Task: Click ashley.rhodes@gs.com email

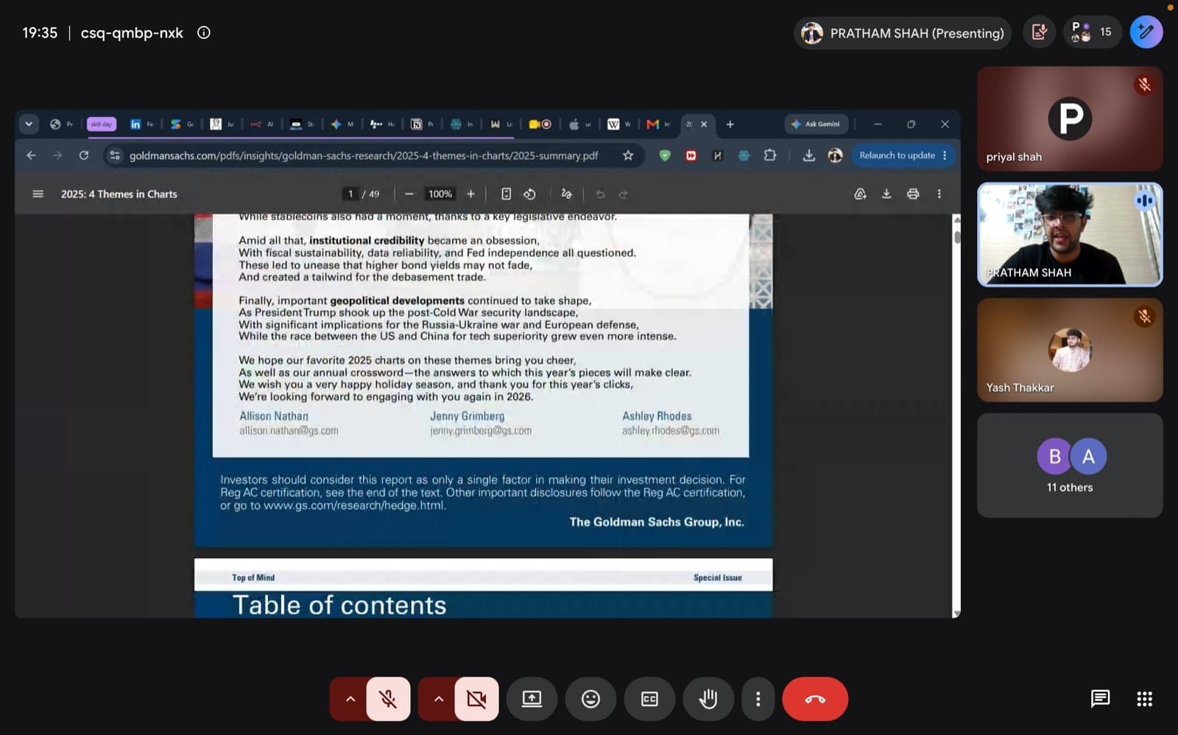Action: click(671, 431)
